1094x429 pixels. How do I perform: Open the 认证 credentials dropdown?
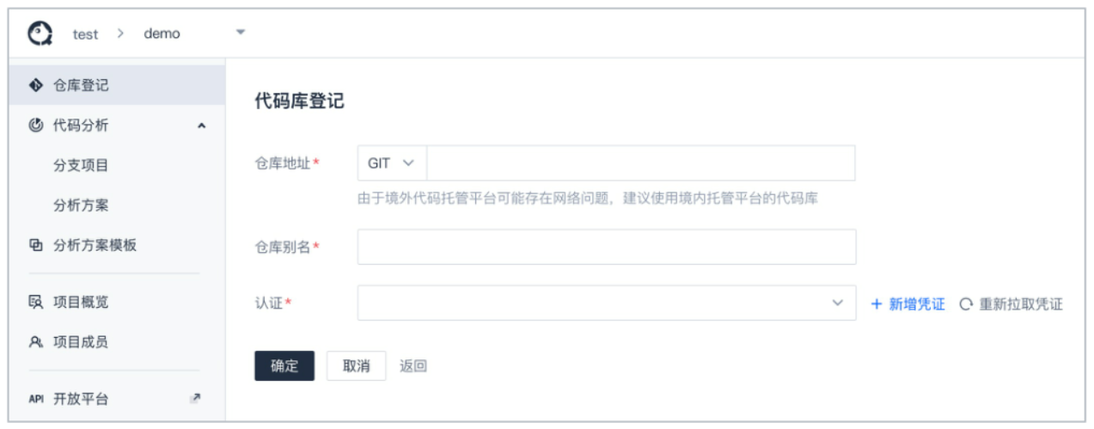(x=607, y=303)
